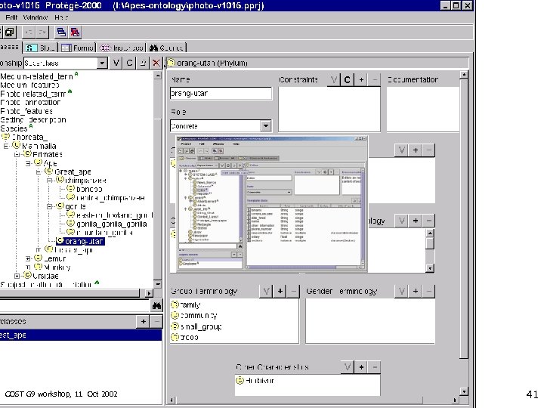The width and height of the screenshot is (544, 408).
Task: Select the Monkey class in the tree
Action: [57, 267]
